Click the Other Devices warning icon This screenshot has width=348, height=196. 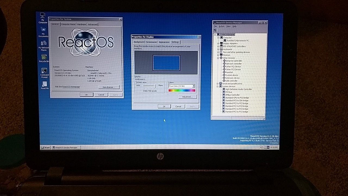click(x=221, y=58)
